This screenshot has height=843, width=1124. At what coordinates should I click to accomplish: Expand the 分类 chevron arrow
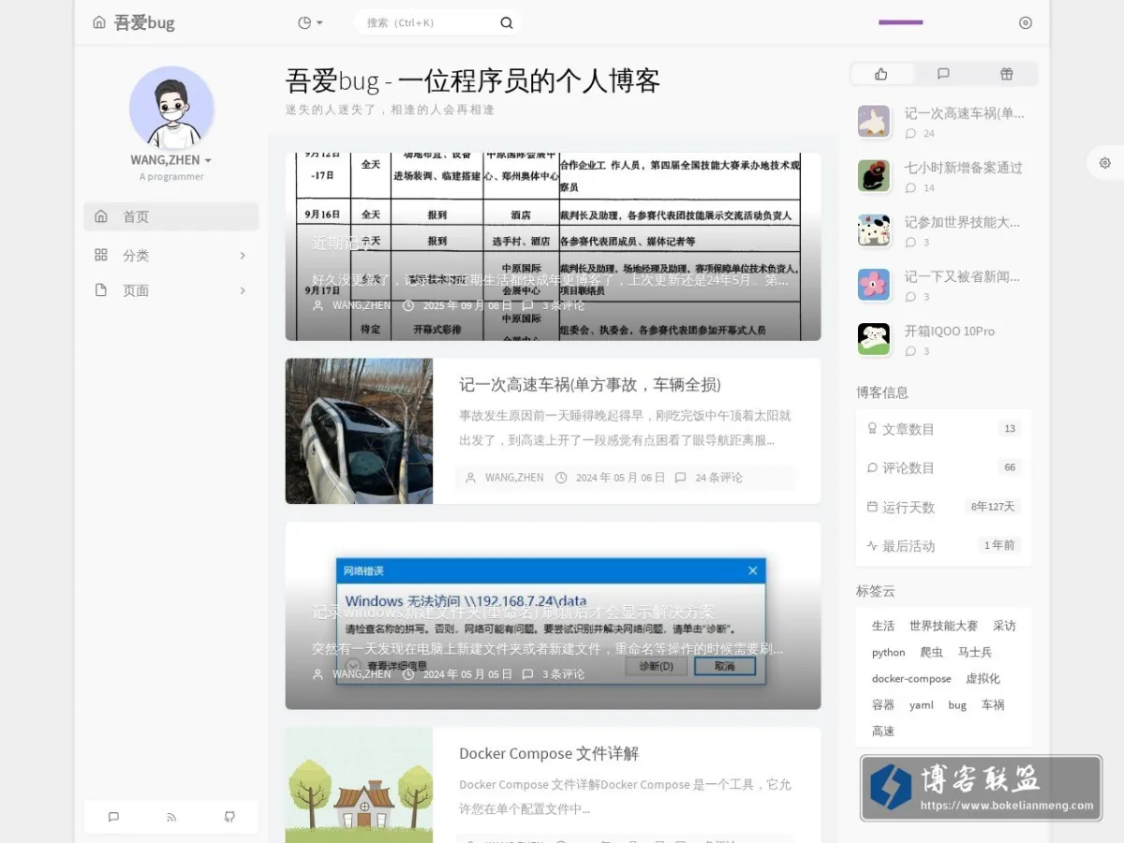243,255
